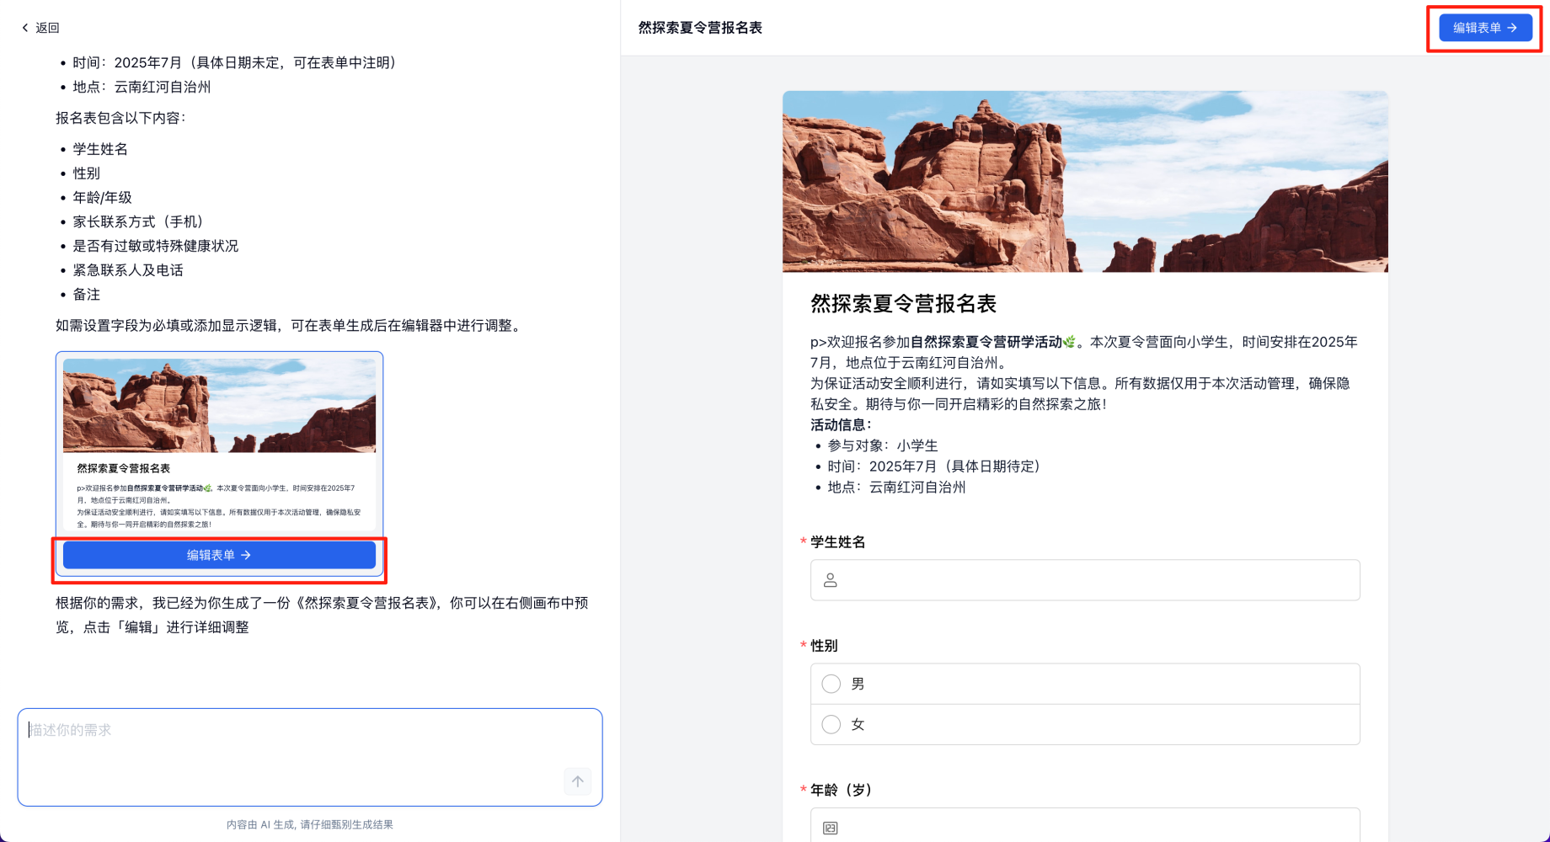Open the form preview thumbnail image in chat
Viewport: 1550px width, 842px height.
219,406
